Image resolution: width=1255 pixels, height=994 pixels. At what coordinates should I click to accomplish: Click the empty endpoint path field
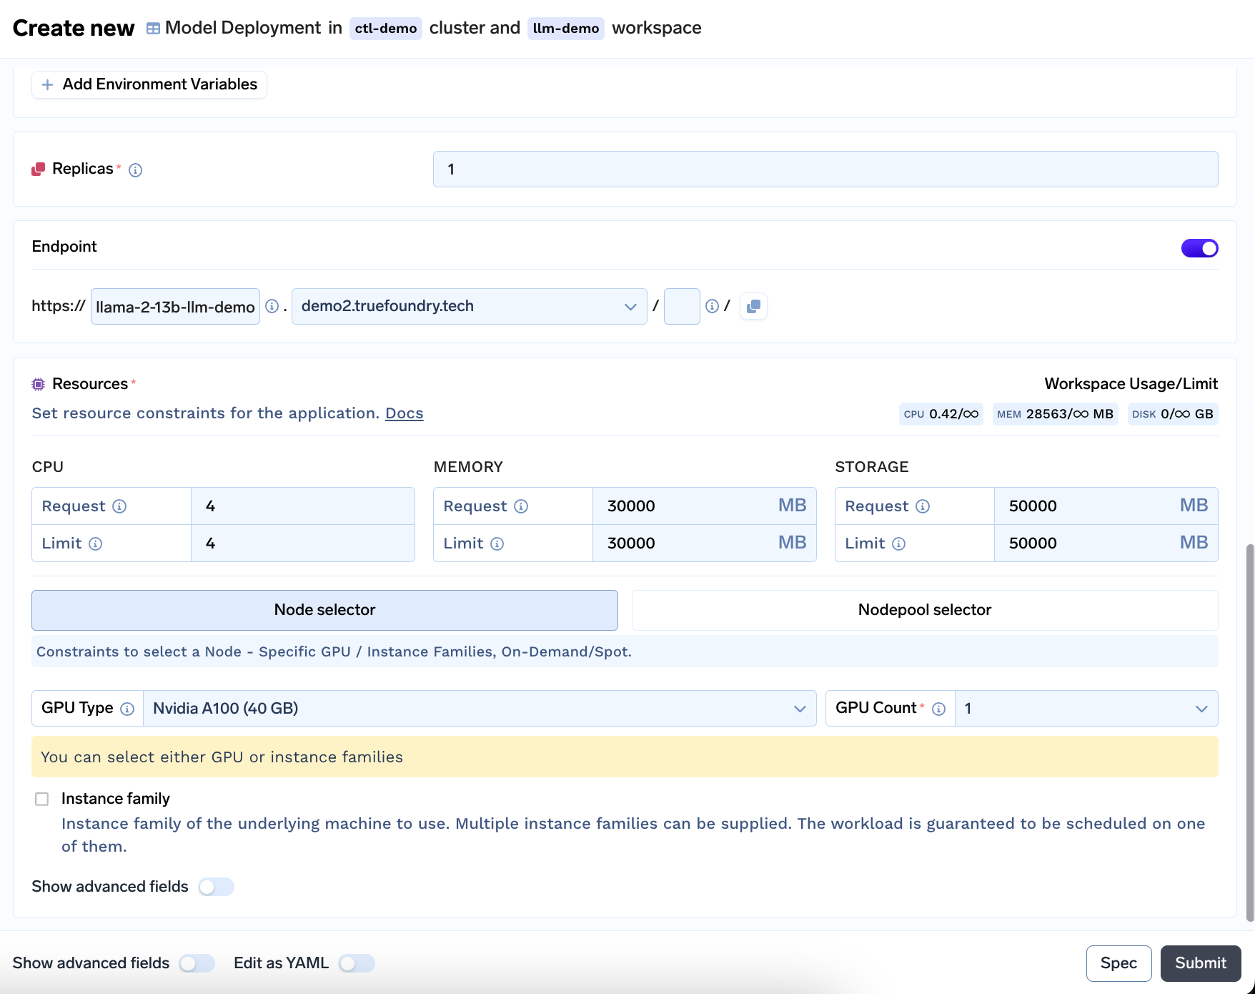pos(682,306)
